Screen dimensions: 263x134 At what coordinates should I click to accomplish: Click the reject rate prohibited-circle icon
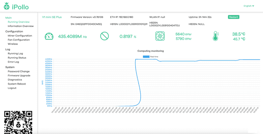pos(105,36)
